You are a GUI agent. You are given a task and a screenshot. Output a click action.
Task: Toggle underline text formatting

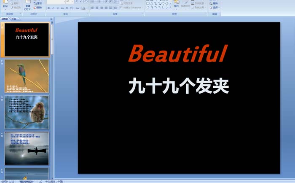pyautogui.click(x=58, y=8)
